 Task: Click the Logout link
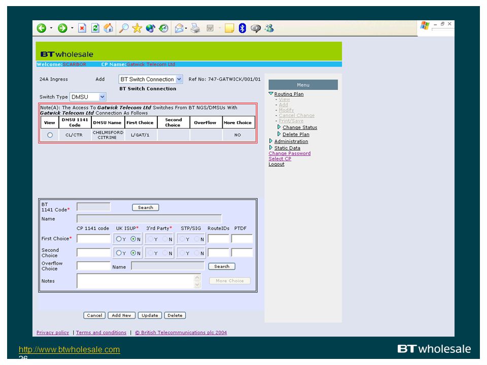pyautogui.click(x=276, y=164)
